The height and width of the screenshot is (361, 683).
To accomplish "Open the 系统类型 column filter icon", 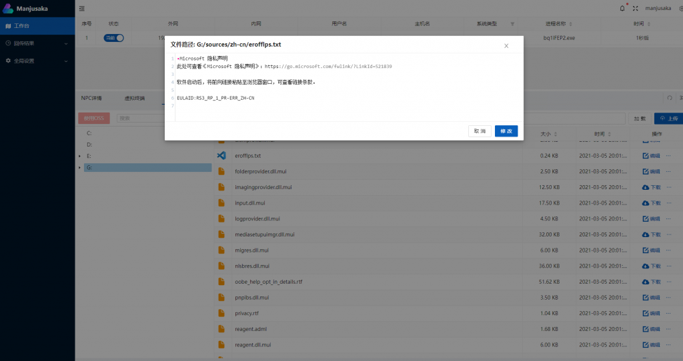I will pyautogui.click(x=512, y=24).
